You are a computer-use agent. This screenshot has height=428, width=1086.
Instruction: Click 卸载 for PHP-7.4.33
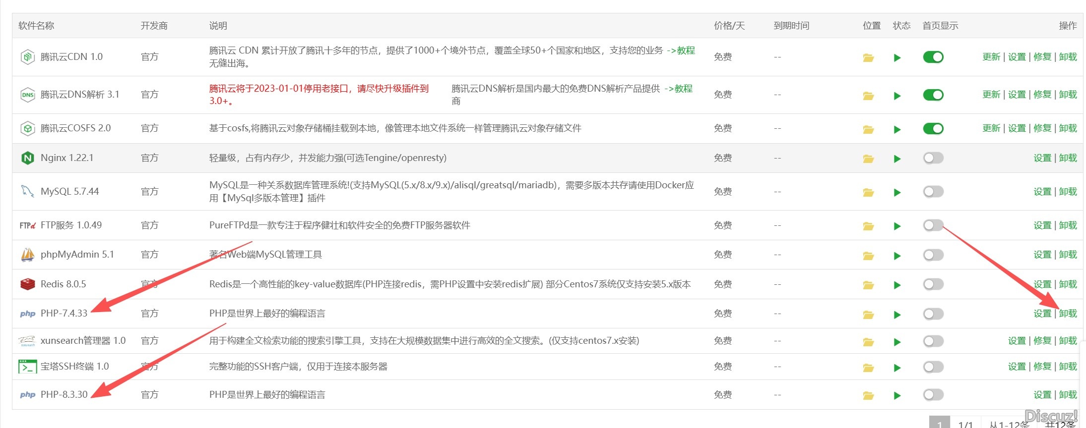click(1068, 314)
